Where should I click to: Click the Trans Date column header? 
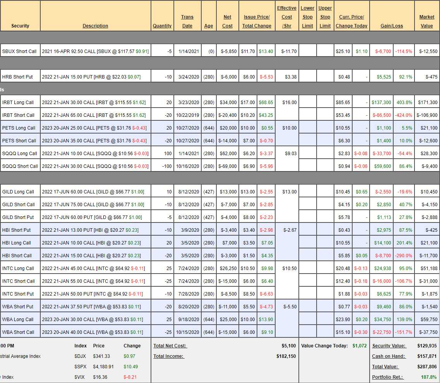point(187,21)
